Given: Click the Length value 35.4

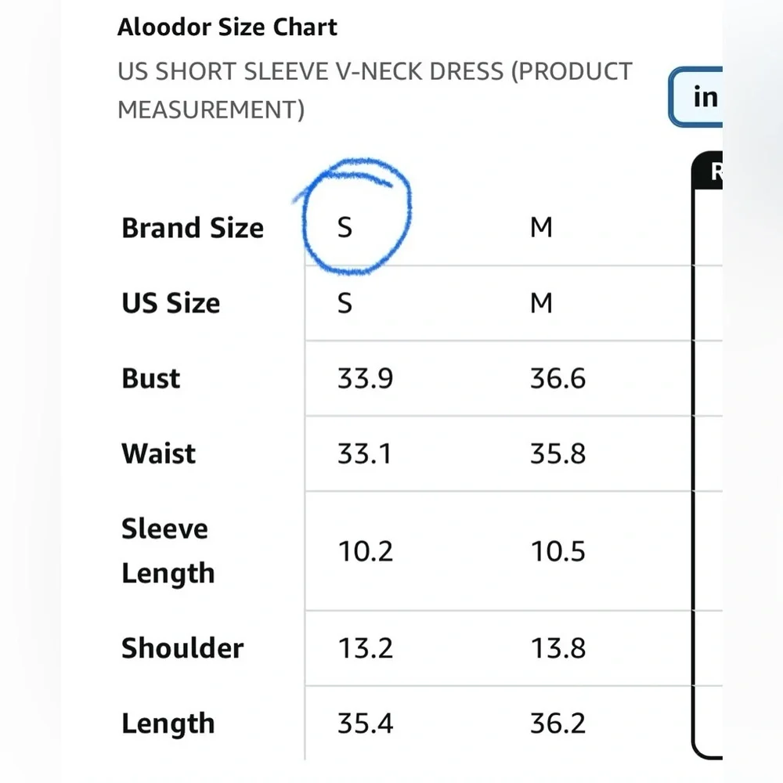Looking at the screenshot, I should [x=365, y=723].
